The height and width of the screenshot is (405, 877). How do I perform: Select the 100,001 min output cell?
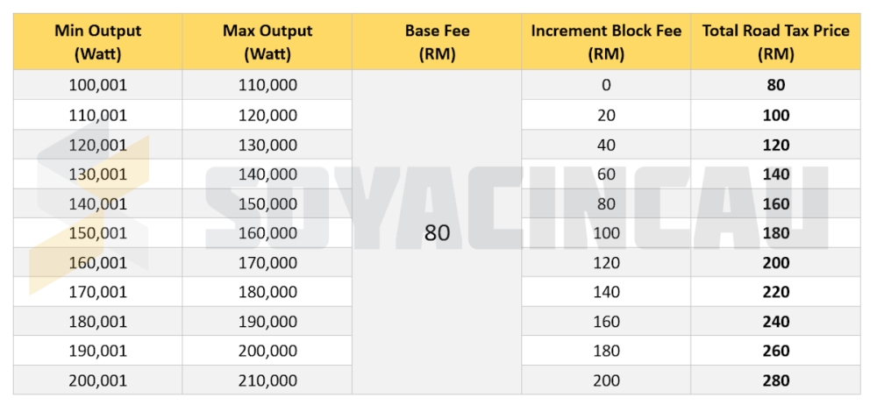[x=97, y=85]
